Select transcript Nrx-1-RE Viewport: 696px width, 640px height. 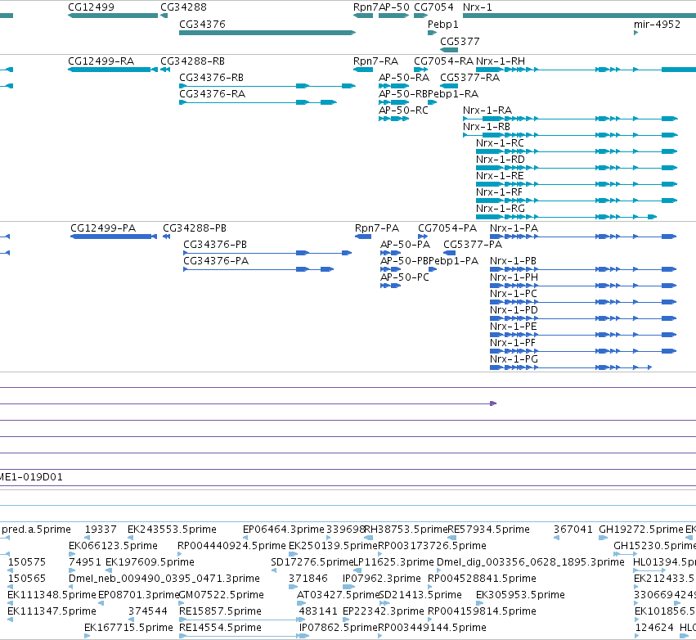click(577, 184)
